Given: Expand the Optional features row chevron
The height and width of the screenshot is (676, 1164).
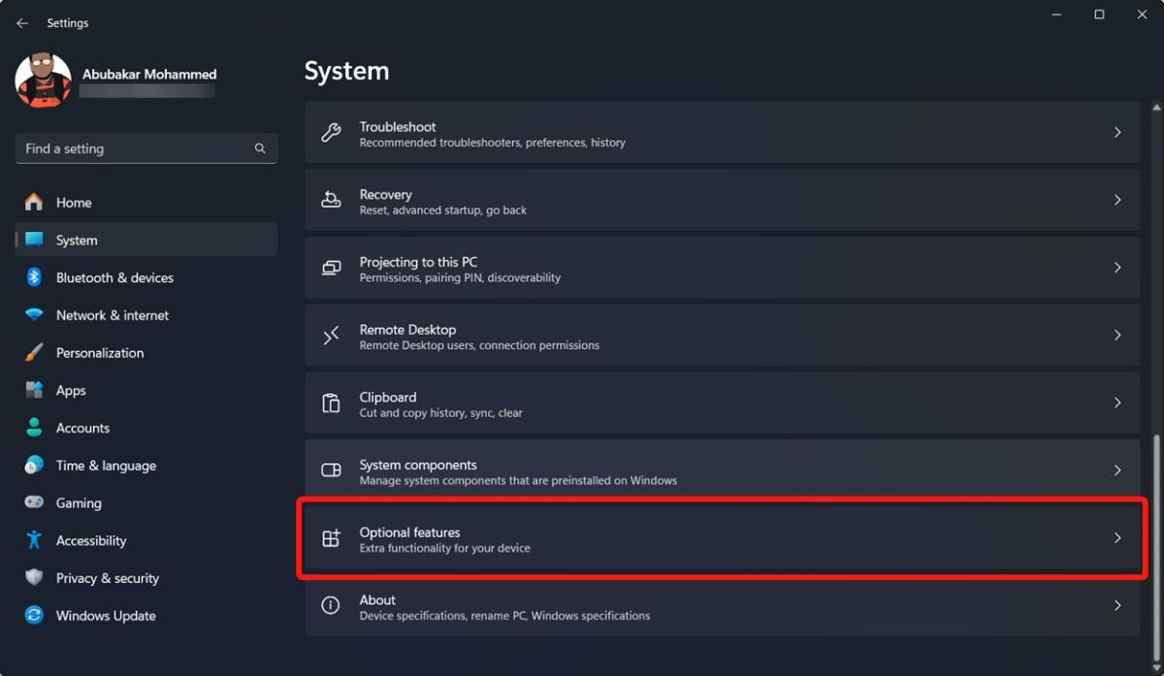Looking at the screenshot, I should click(1117, 538).
